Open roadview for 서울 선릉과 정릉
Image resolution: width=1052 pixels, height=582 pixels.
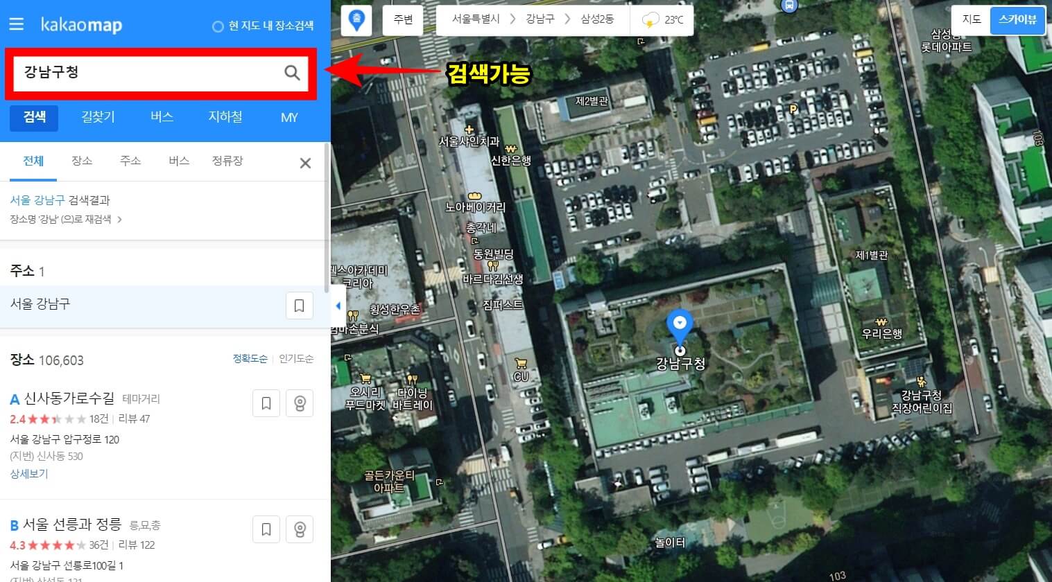[x=300, y=529]
